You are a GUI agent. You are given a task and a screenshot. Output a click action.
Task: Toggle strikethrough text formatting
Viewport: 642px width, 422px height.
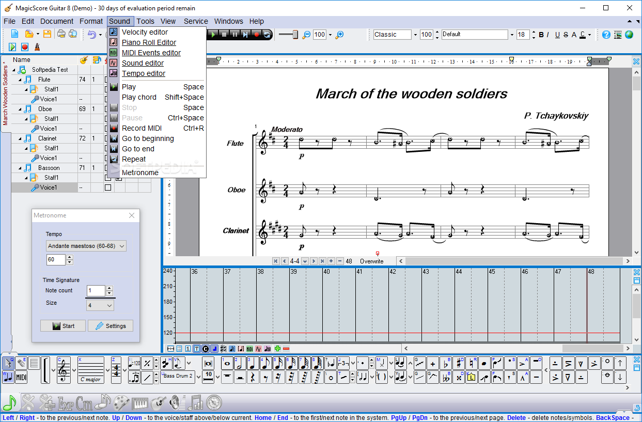566,35
